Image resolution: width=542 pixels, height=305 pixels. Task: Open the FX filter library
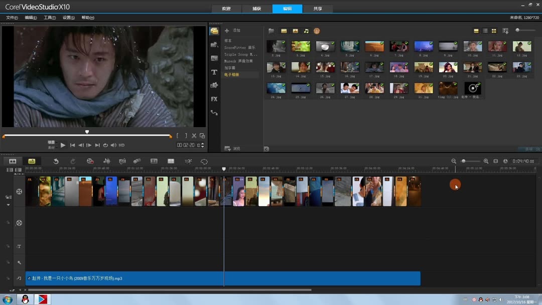tap(214, 99)
